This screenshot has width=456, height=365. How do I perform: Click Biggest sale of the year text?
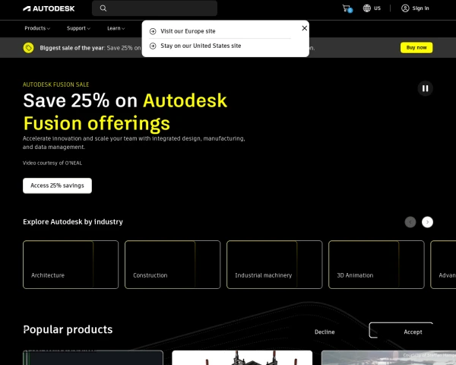click(72, 48)
